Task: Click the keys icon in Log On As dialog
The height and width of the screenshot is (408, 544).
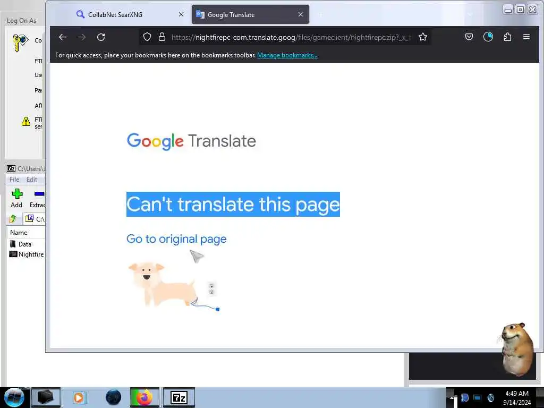Action: tap(20, 42)
